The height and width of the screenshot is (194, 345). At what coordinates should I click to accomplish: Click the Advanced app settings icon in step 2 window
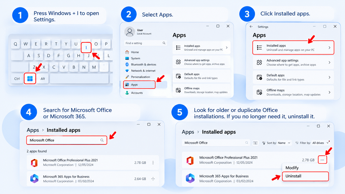click(x=178, y=62)
